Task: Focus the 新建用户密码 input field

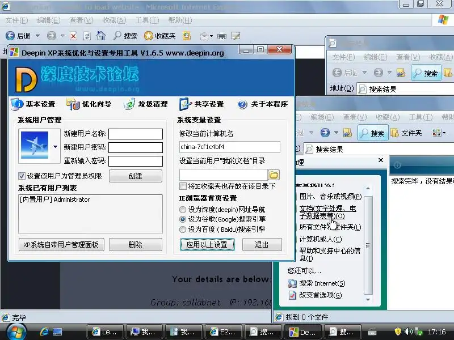Action: 136,147
